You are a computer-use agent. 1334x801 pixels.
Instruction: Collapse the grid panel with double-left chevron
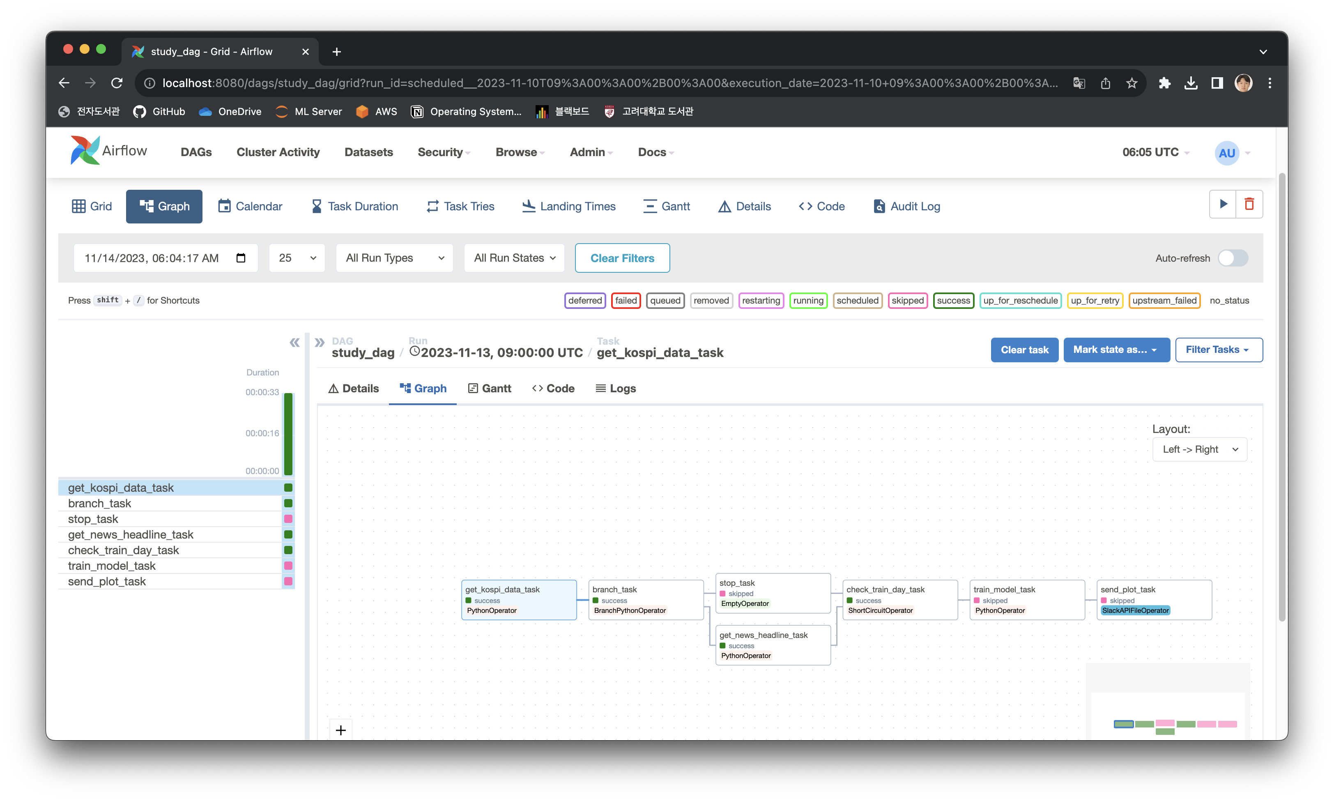click(x=294, y=343)
